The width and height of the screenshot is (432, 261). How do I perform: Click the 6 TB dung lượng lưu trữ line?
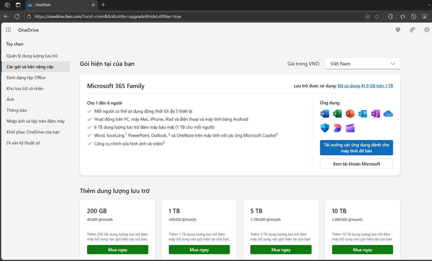click(154, 127)
